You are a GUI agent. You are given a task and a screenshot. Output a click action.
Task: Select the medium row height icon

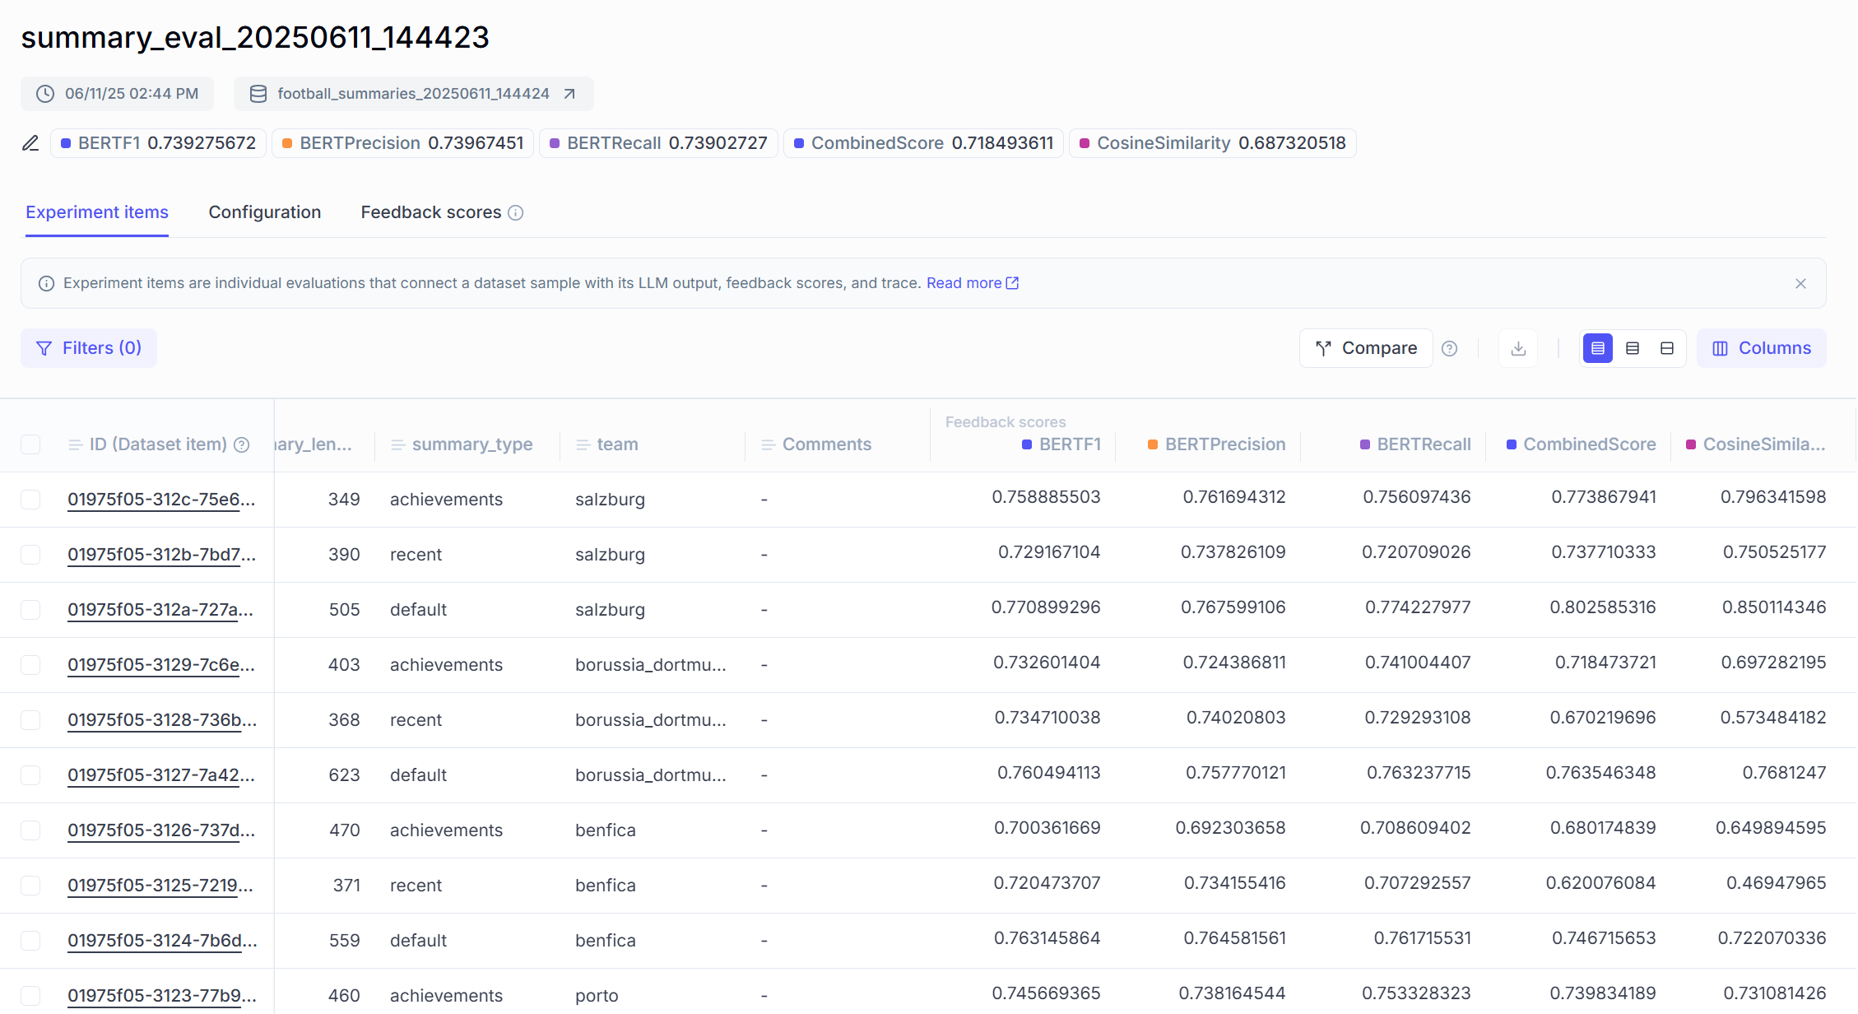pos(1633,348)
